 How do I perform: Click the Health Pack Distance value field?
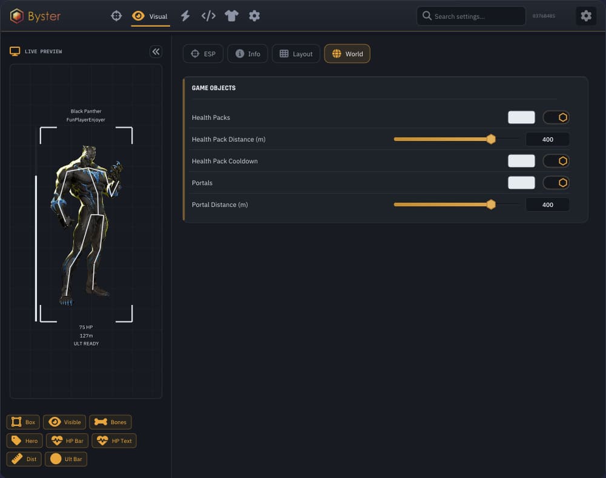[547, 139]
